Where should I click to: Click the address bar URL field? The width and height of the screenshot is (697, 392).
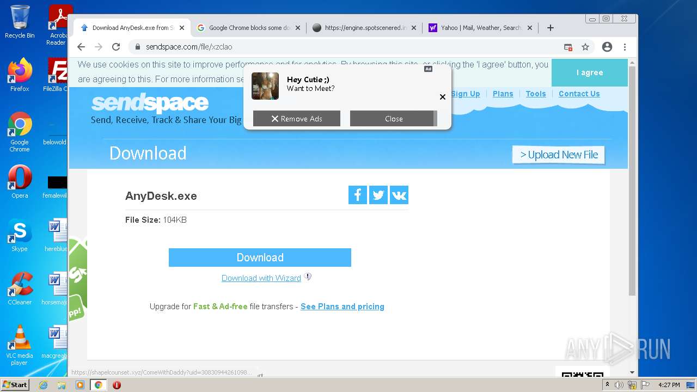348,47
